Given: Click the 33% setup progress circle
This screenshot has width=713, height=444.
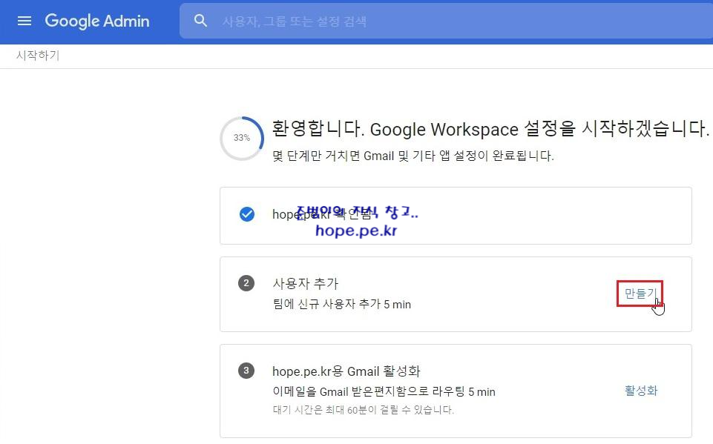Looking at the screenshot, I should [x=242, y=138].
